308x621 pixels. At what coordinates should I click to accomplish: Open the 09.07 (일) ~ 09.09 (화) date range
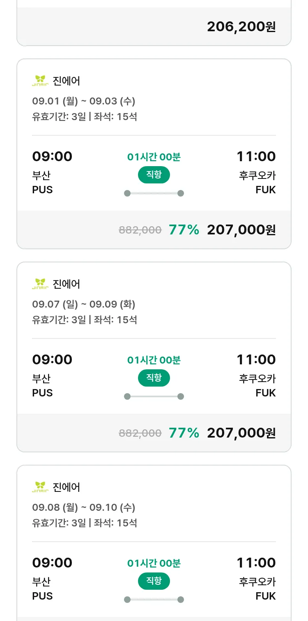click(x=83, y=304)
